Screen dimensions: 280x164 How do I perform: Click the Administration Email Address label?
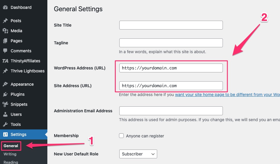coord(83,111)
